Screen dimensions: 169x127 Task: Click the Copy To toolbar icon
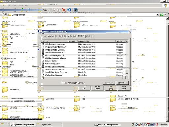pos(58,10)
